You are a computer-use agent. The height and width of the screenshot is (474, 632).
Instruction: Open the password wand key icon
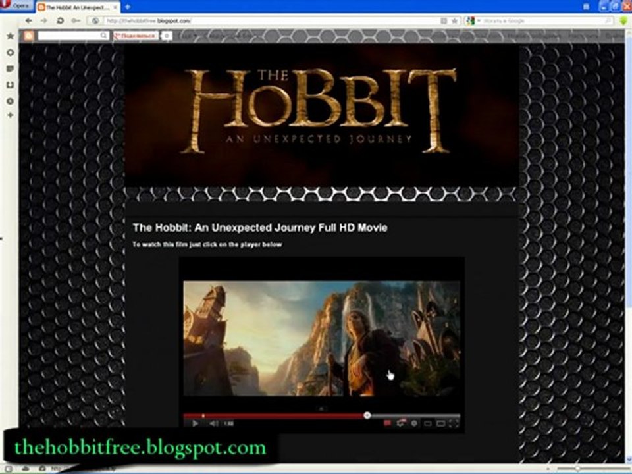pos(75,20)
